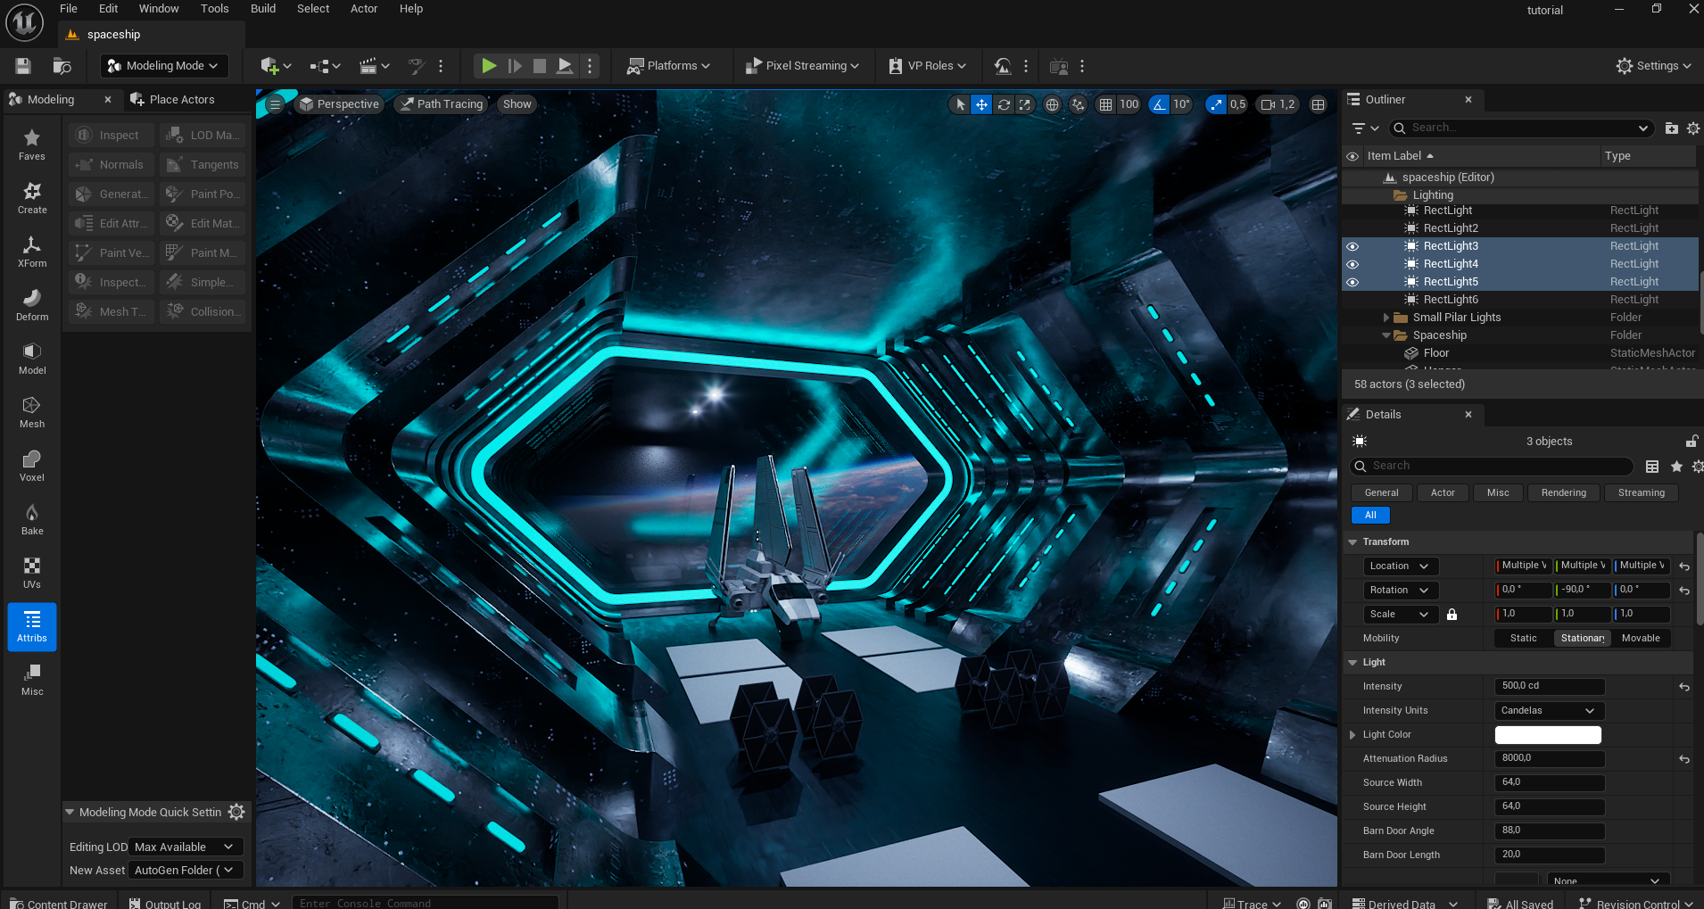Click the Attenuation Radius value field
Viewport: 1704px width, 909px height.
tap(1550, 759)
